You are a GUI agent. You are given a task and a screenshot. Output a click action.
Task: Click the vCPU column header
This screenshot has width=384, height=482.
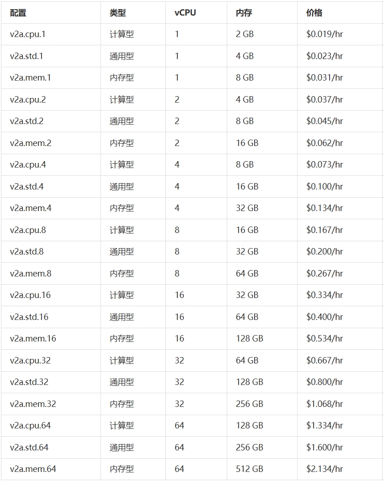[x=185, y=13]
